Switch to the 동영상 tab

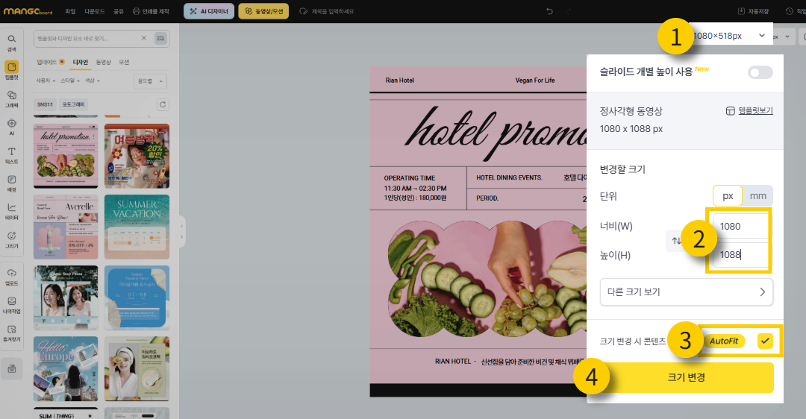pyautogui.click(x=103, y=62)
